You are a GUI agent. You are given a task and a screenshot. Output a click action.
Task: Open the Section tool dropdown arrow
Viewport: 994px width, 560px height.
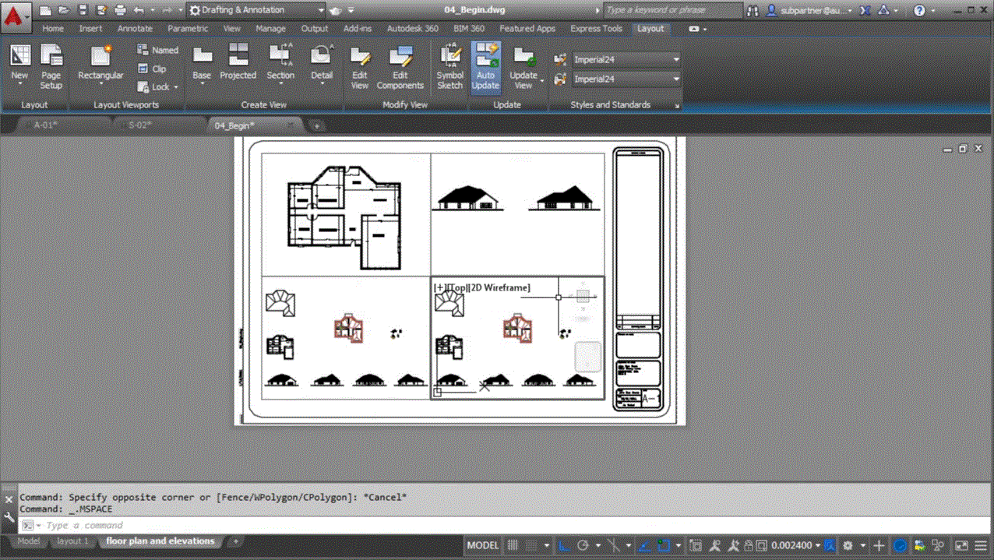point(280,85)
